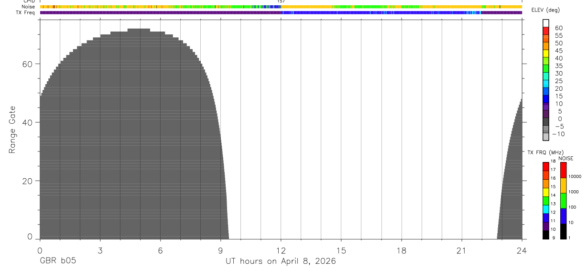Click the '25' label in ELEV legend
The width and height of the screenshot is (587, 271).
[559, 81]
